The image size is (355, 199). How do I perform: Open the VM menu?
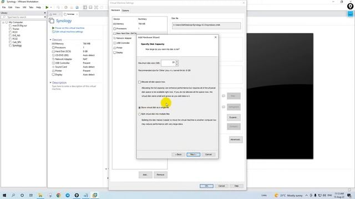point(24,7)
